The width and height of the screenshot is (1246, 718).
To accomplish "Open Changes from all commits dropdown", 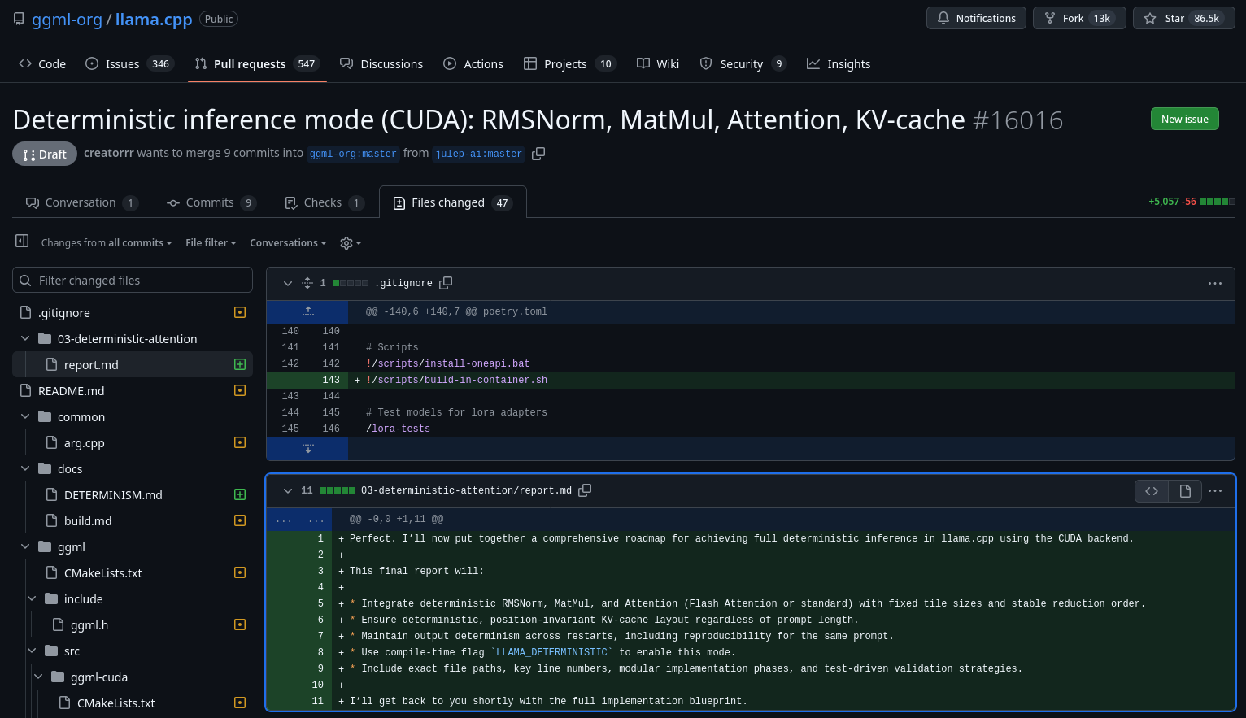I will click(107, 243).
